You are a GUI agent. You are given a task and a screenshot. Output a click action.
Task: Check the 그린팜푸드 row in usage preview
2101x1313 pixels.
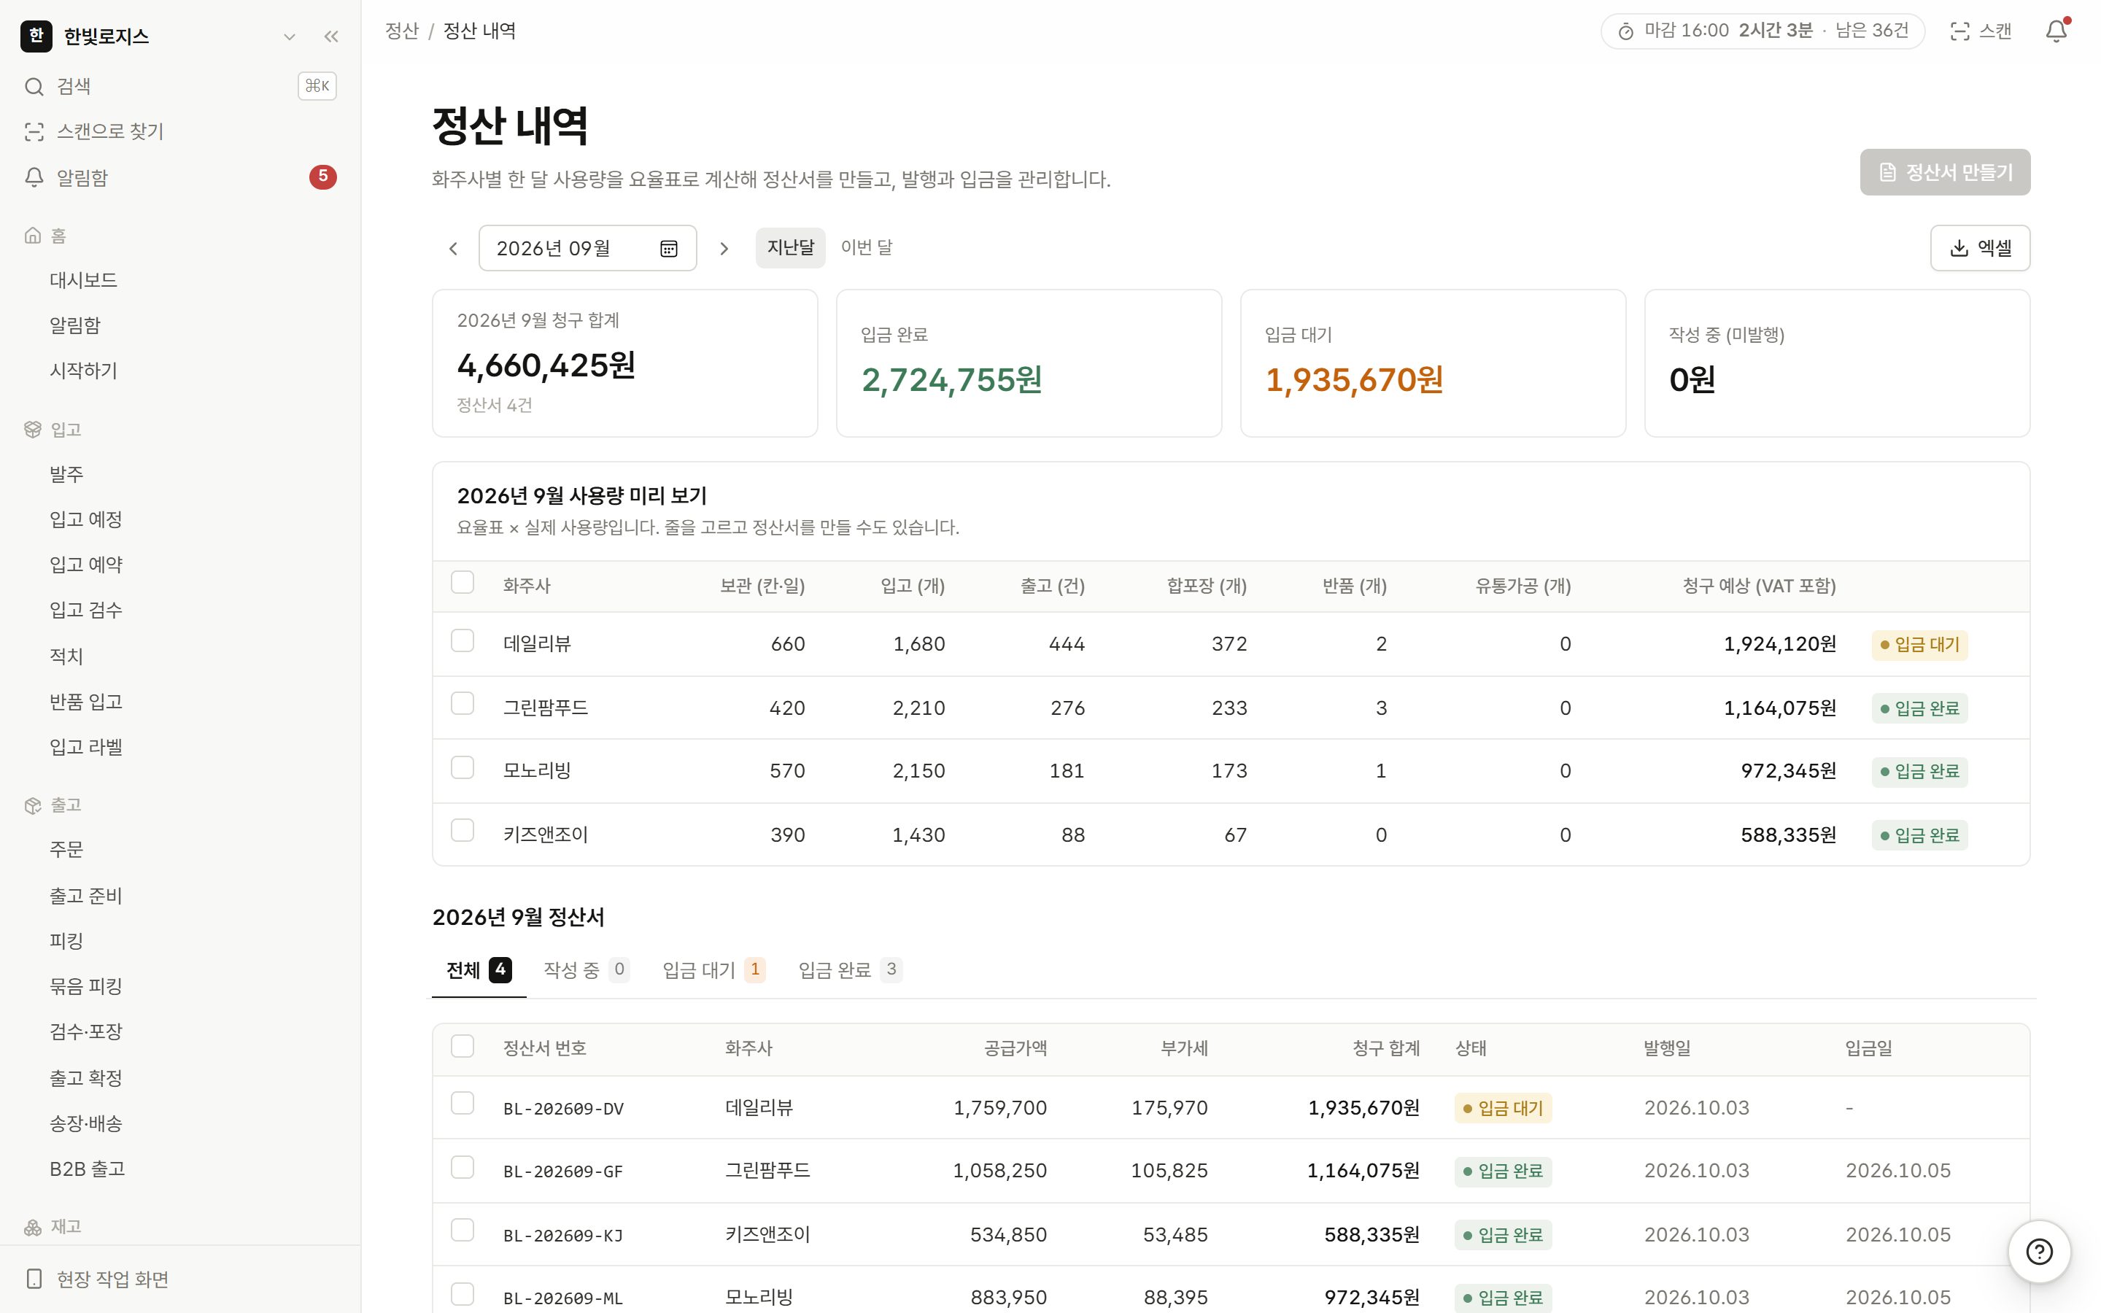[x=463, y=703]
